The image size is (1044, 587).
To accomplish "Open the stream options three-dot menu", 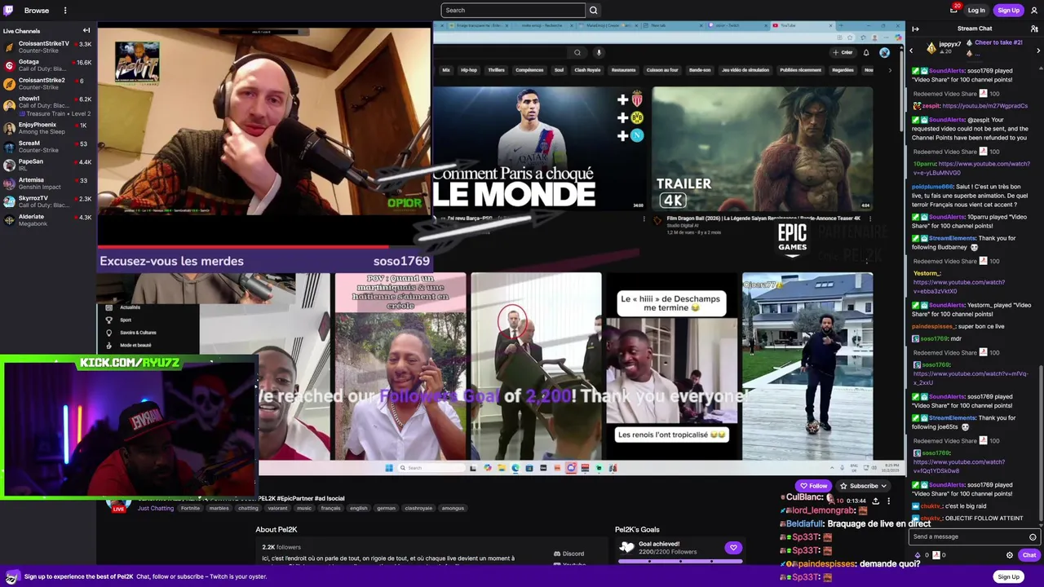I will [x=888, y=501].
